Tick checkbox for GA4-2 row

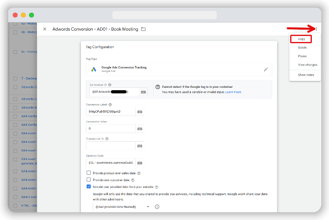(15, 197)
